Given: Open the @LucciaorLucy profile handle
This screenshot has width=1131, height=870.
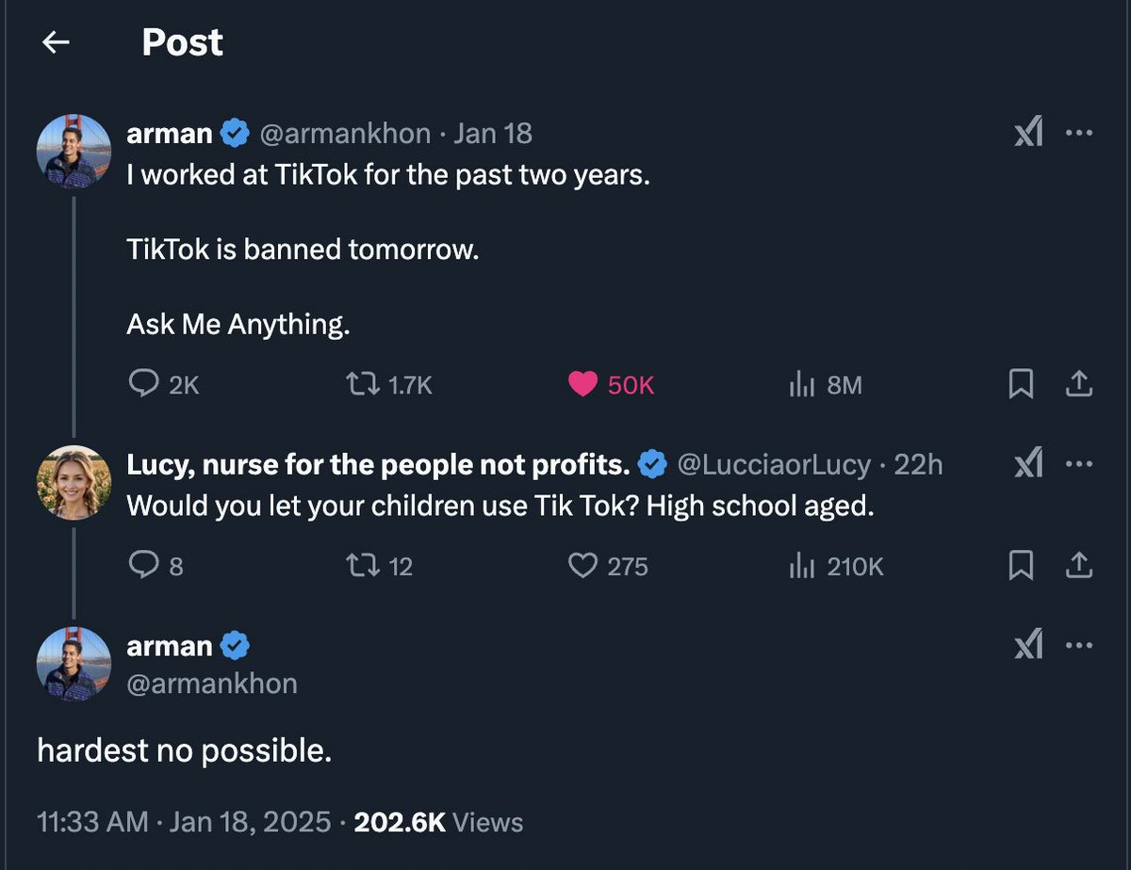Looking at the screenshot, I should [773, 464].
